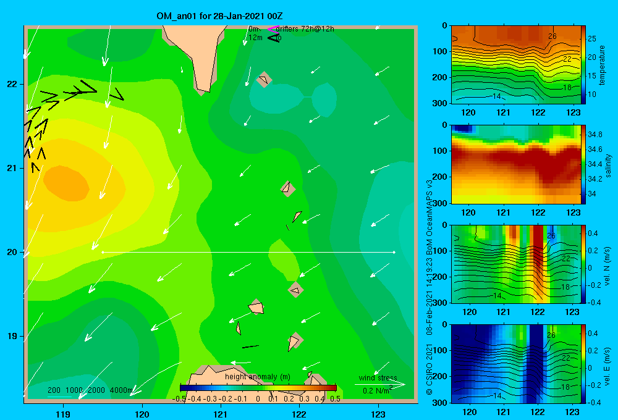Click the 14 contour label in temperature panel

[497, 96]
